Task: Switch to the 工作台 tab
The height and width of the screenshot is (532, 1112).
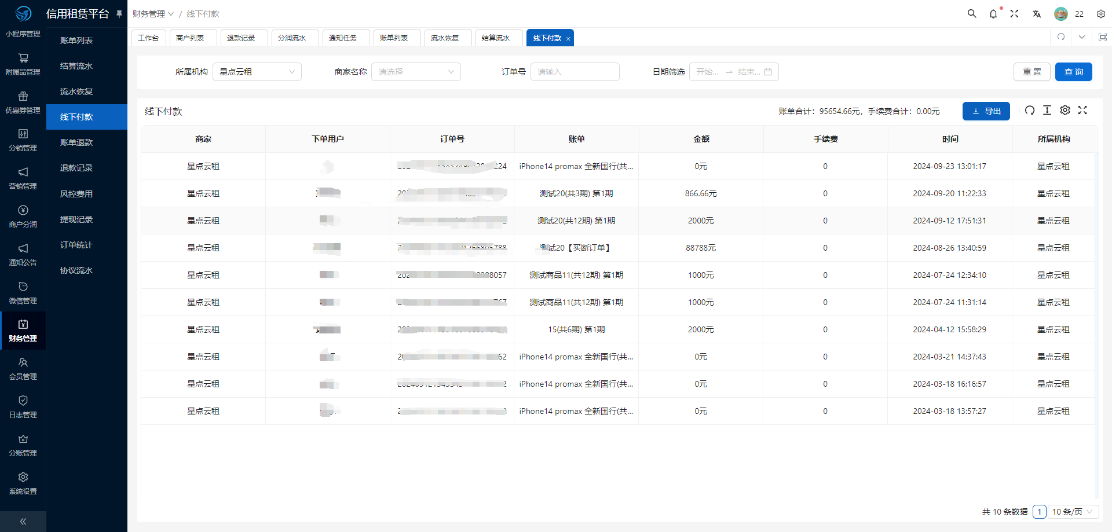Action: [149, 38]
